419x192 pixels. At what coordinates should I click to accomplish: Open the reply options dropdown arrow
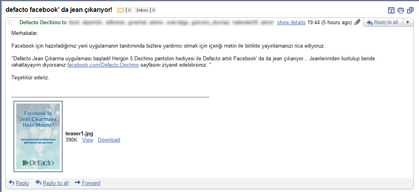[408, 23]
